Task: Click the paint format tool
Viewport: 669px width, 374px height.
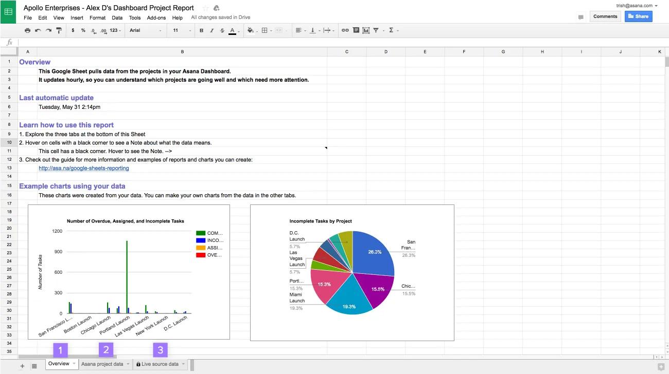Action: pyautogui.click(x=58, y=30)
